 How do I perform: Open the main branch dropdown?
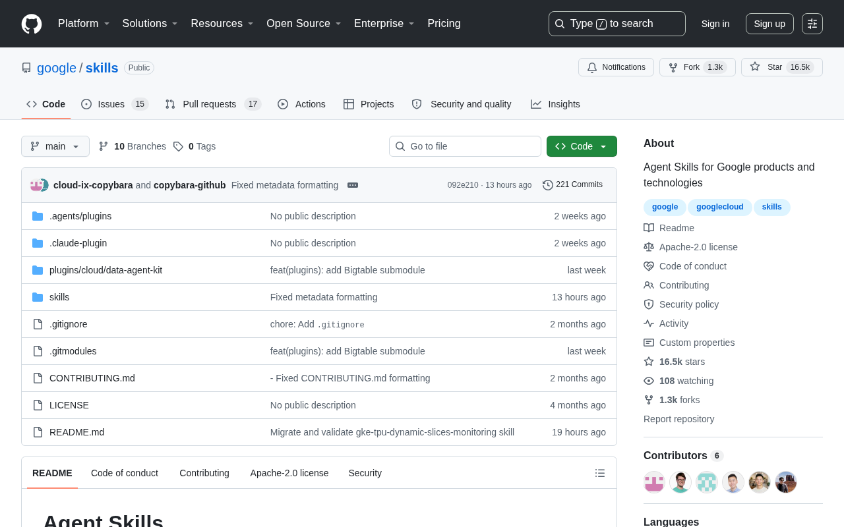click(55, 146)
